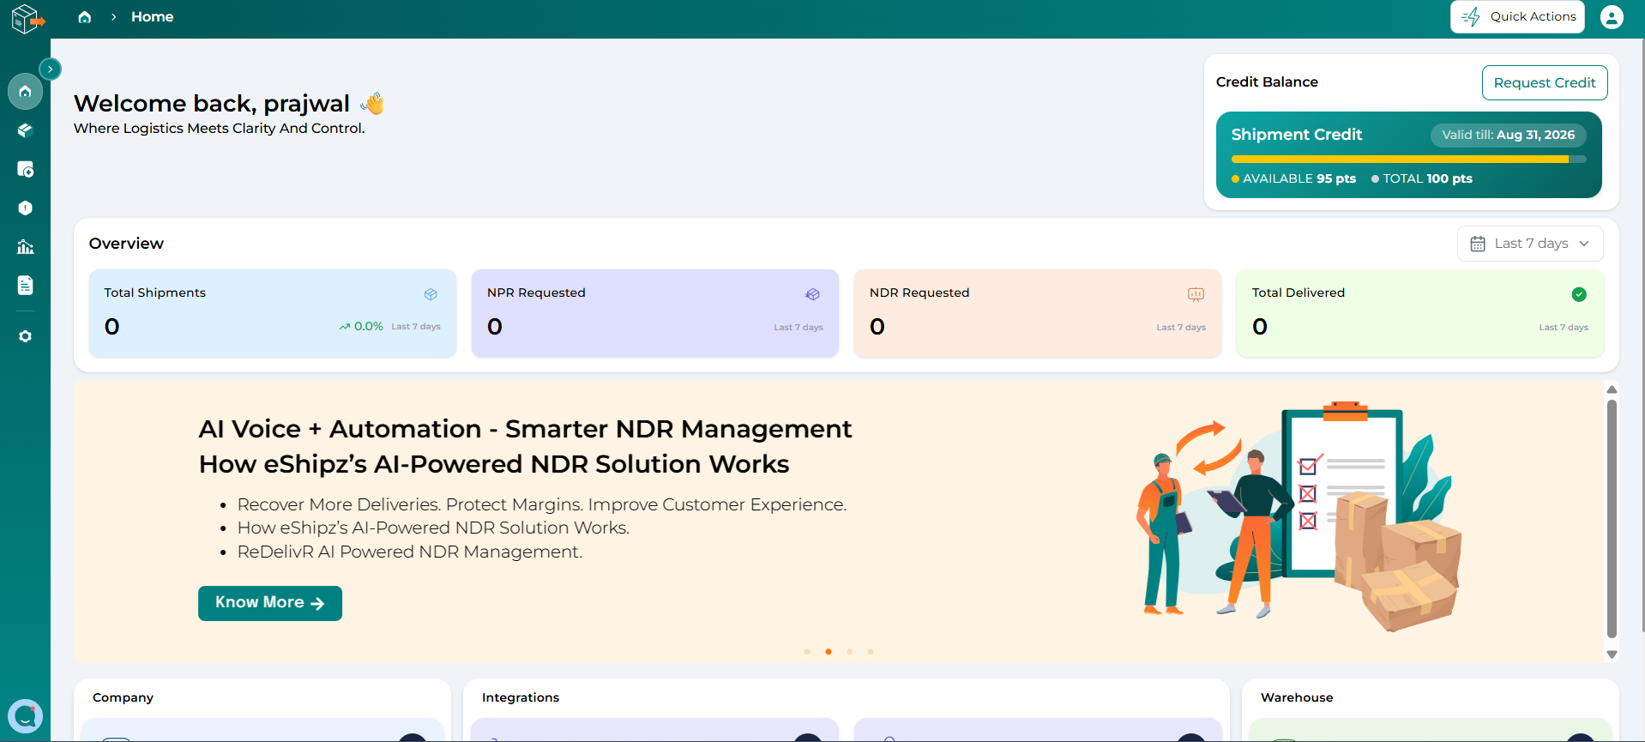Viewport: 1645px width, 742px height.
Task: Click the scrollbar down arrow
Action: [x=1612, y=655]
